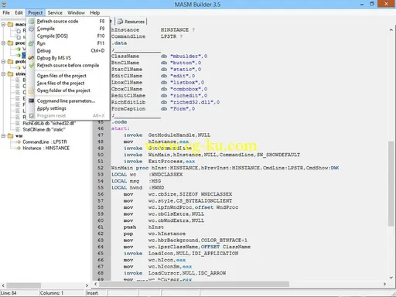
Task: Click the CommandLine variable node icon
Action: [x=19, y=142]
